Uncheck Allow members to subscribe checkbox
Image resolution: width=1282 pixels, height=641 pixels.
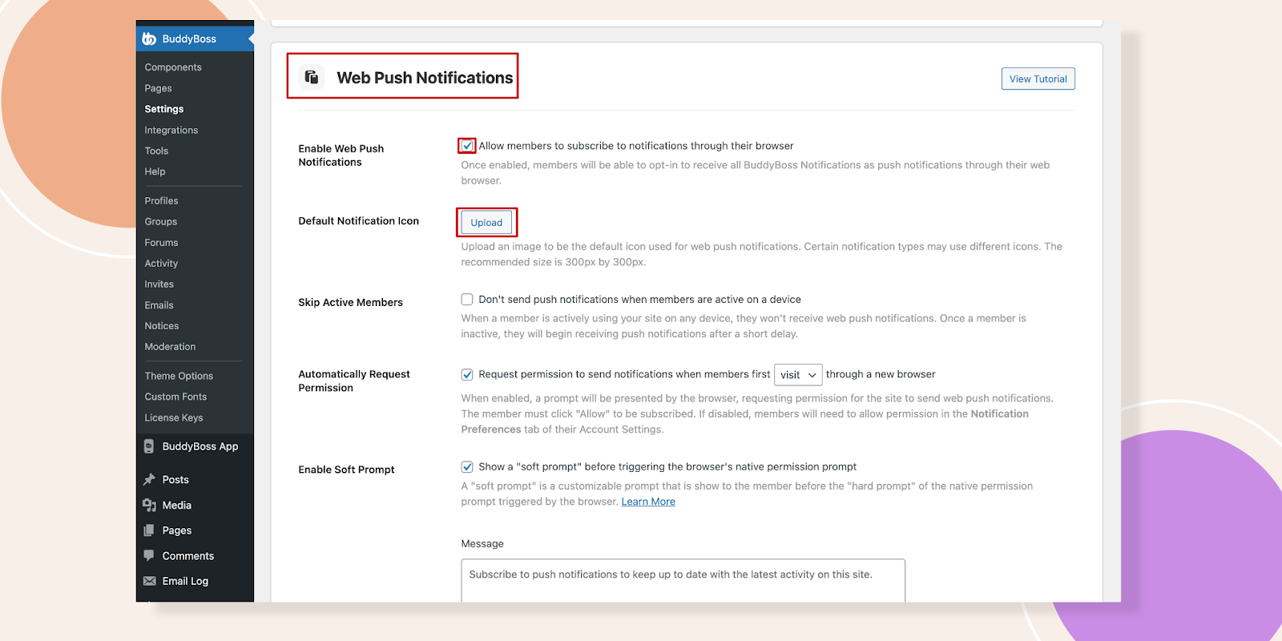[x=467, y=146]
